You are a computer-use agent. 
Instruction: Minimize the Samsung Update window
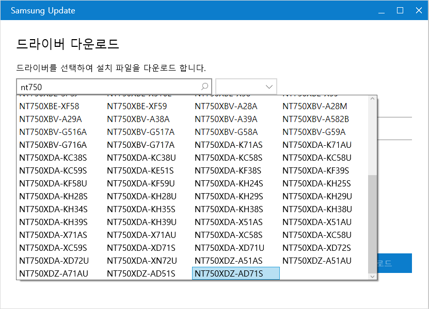[x=382, y=10]
